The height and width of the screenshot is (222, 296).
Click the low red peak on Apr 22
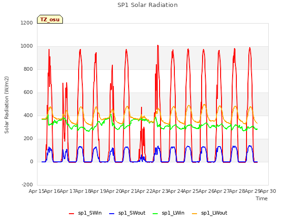[142, 107]
